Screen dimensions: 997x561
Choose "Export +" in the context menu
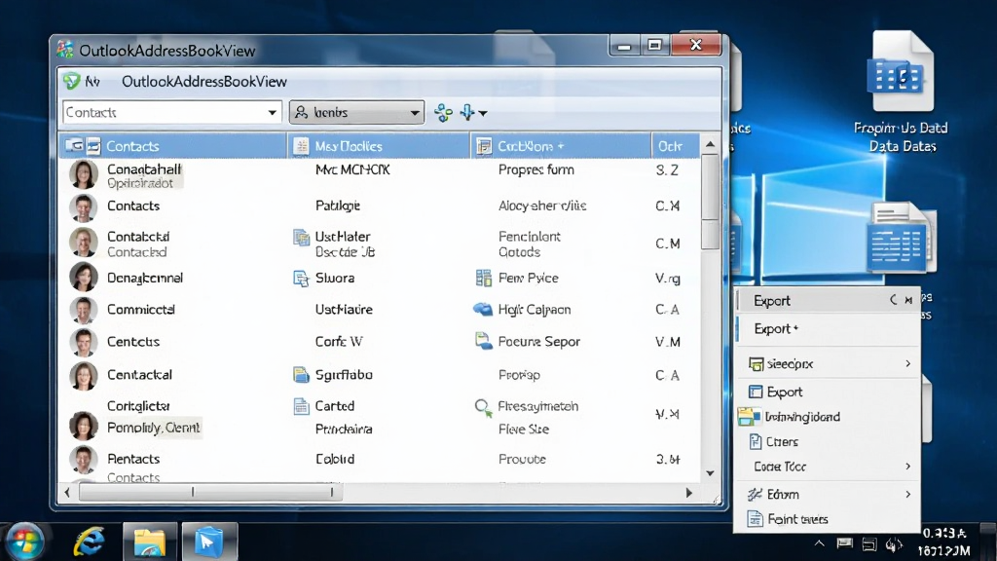tap(828, 329)
